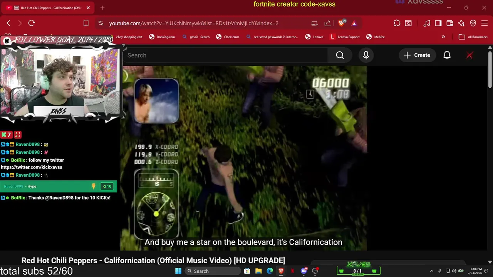Screen dimensions: 493x277
Task: Open the gmail - Search bookmark
Action: [196, 37]
